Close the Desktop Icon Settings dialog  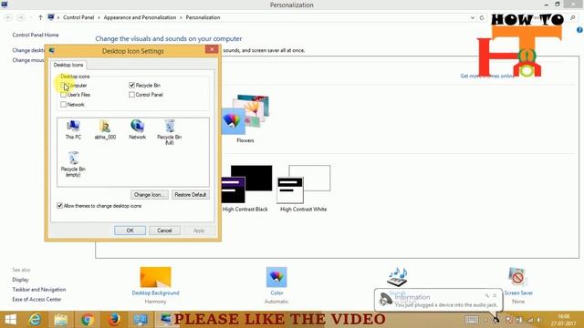(212, 49)
